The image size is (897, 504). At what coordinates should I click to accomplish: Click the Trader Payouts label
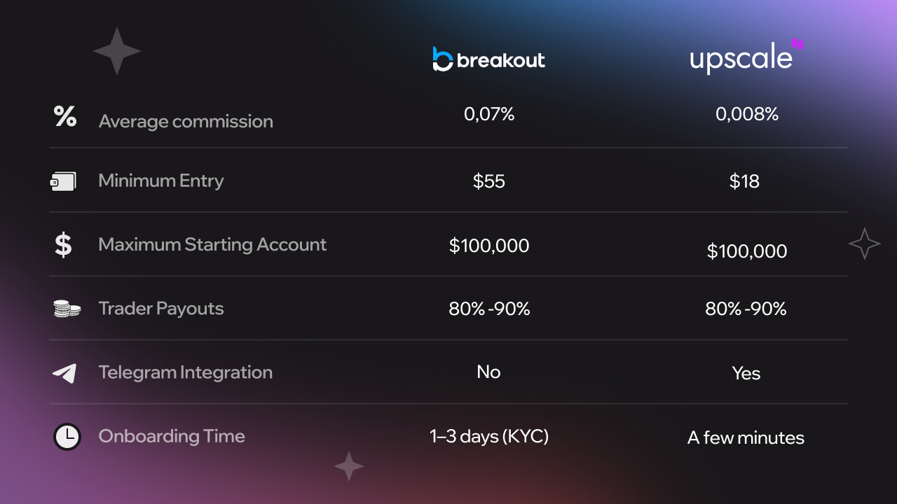click(161, 309)
